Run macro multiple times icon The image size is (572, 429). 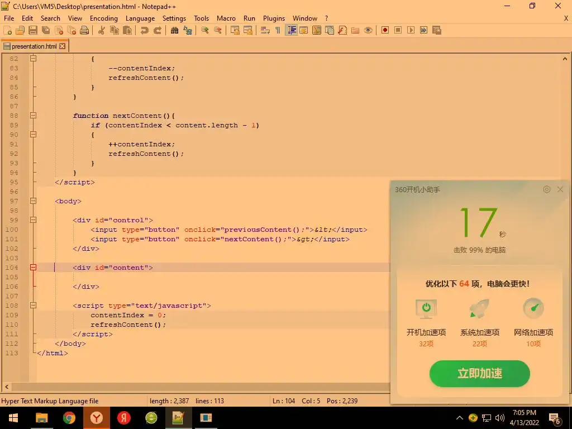click(x=423, y=30)
